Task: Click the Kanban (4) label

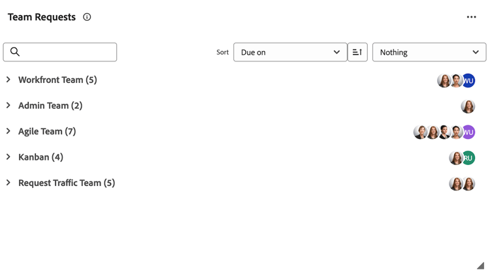Action: tap(41, 157)
